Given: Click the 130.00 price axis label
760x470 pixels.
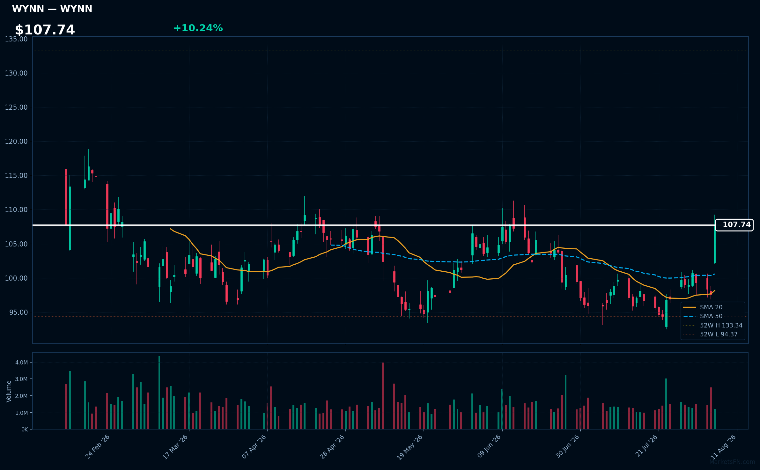Looking at the screenshot, I should point(16,73).
